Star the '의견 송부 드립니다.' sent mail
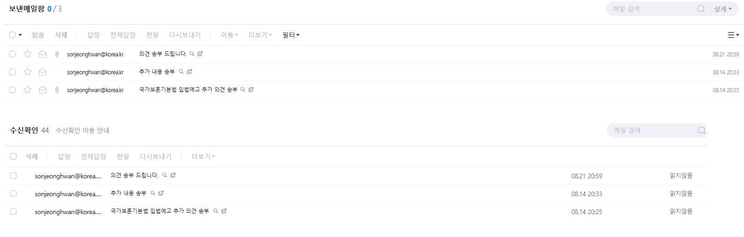This screenshot has height=237, width=744. 28,54
